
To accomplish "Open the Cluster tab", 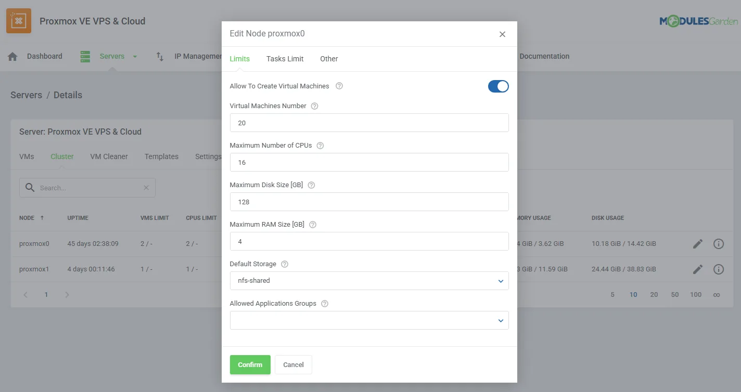I will click(x=62, y=156).
